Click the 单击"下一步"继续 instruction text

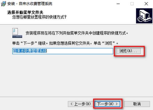[x=65, y=43]
